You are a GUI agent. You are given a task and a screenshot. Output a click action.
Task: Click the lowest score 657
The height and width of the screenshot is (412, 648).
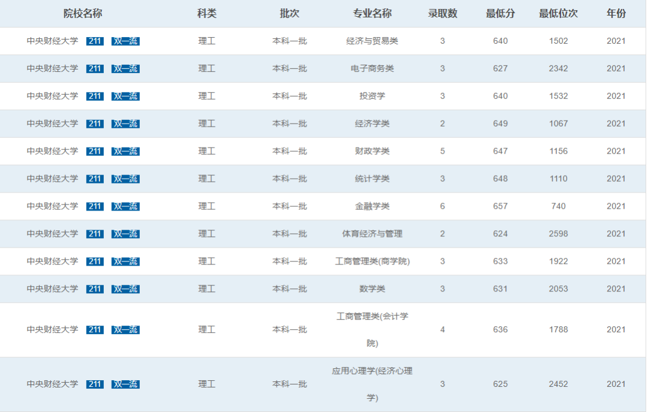coord(500,206)
